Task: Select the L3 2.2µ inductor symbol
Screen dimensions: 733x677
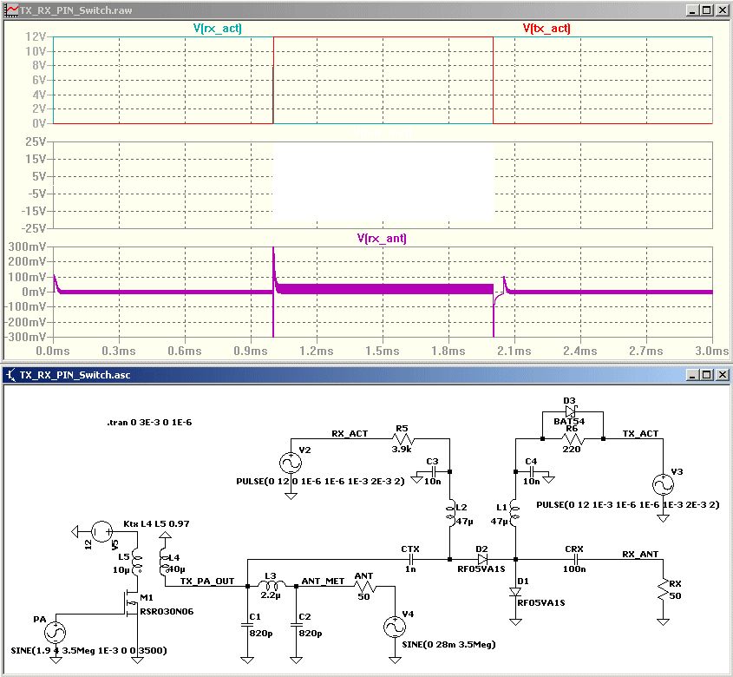Action: coord(272,585)
